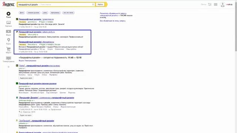Click the location pin icon beside the street address
The image size is (237, 133).
(19, 112)
